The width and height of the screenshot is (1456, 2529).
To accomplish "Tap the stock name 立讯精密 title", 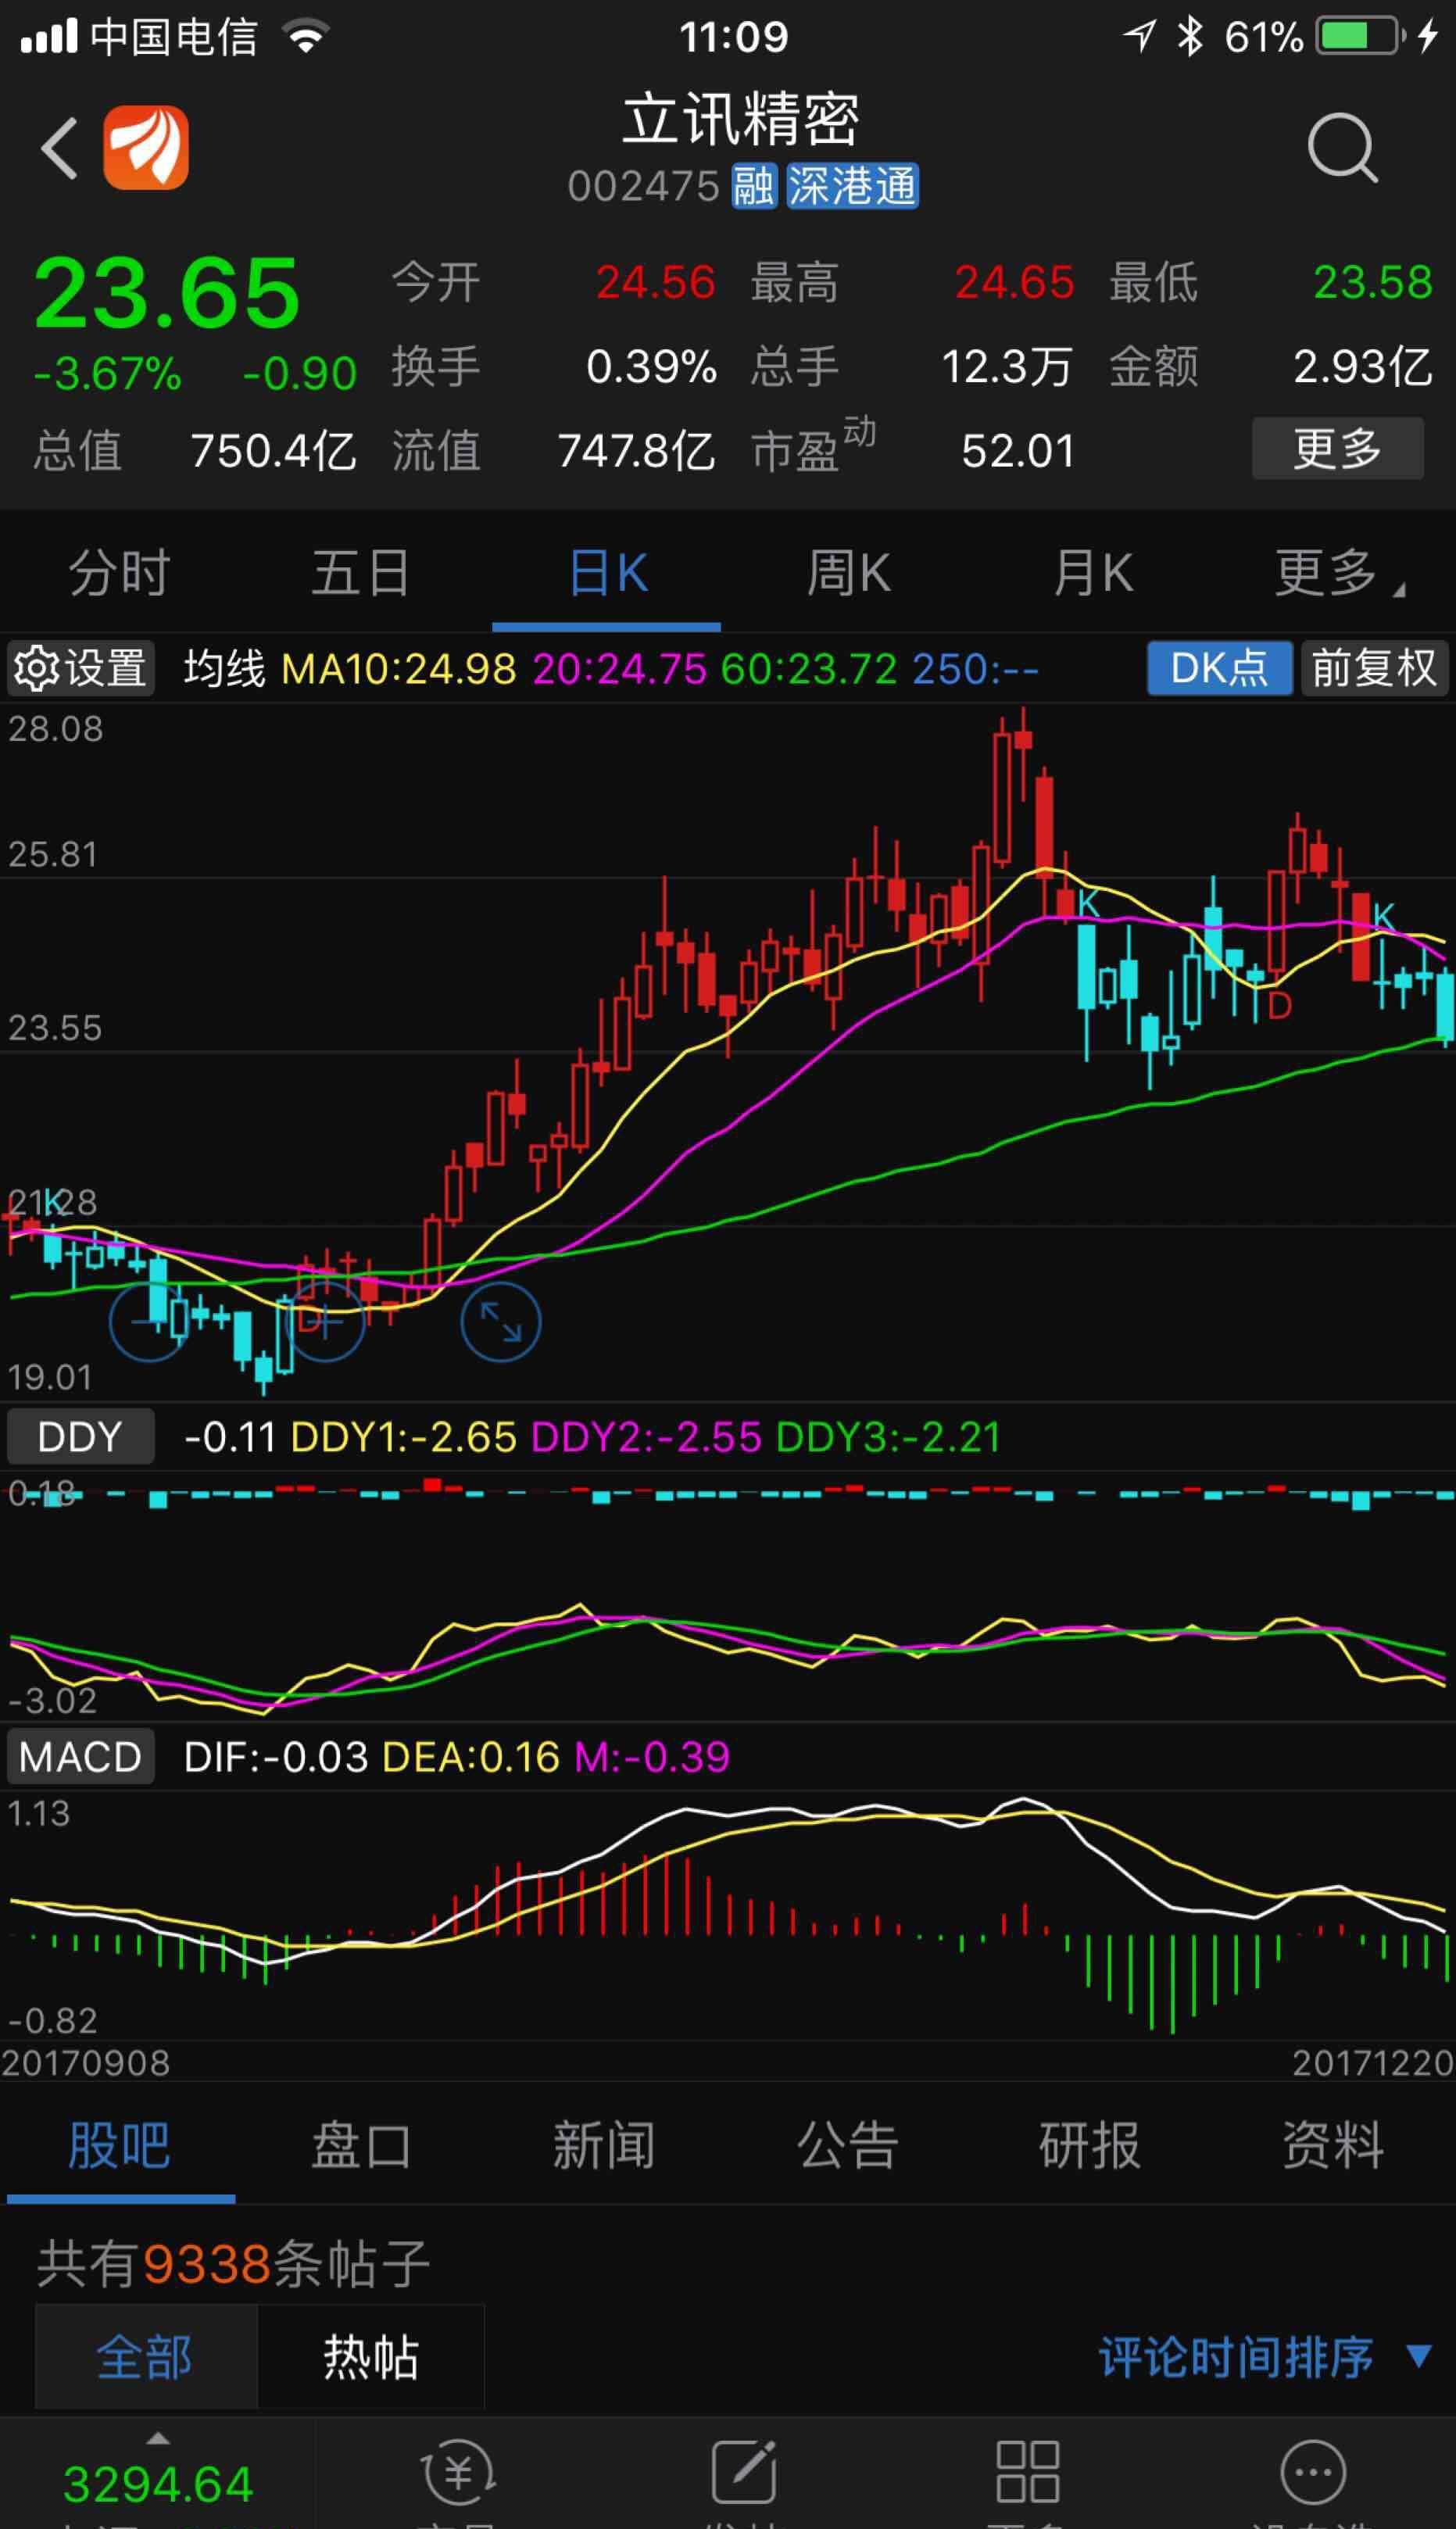I will (741, 120).
